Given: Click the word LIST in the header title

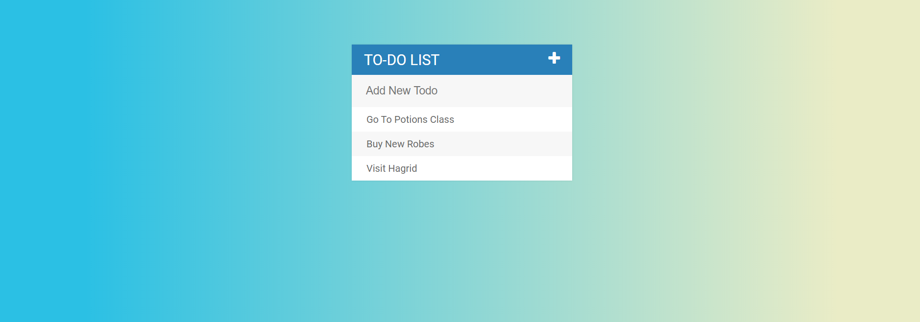Looking at the screenshot, I should [425, 60].
